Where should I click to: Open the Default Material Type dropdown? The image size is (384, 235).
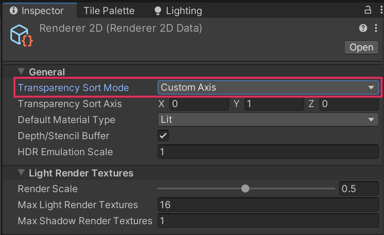[x=268, y=120]
